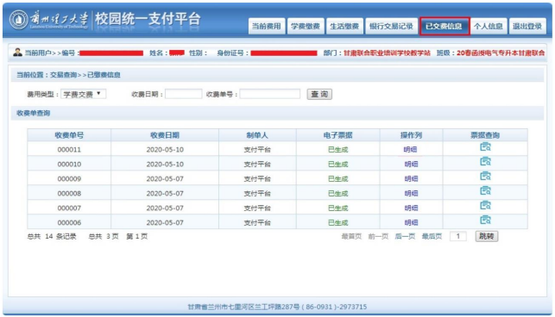
Task: Go to 前一页 previous page link
Action: click(x=378, y=236)
